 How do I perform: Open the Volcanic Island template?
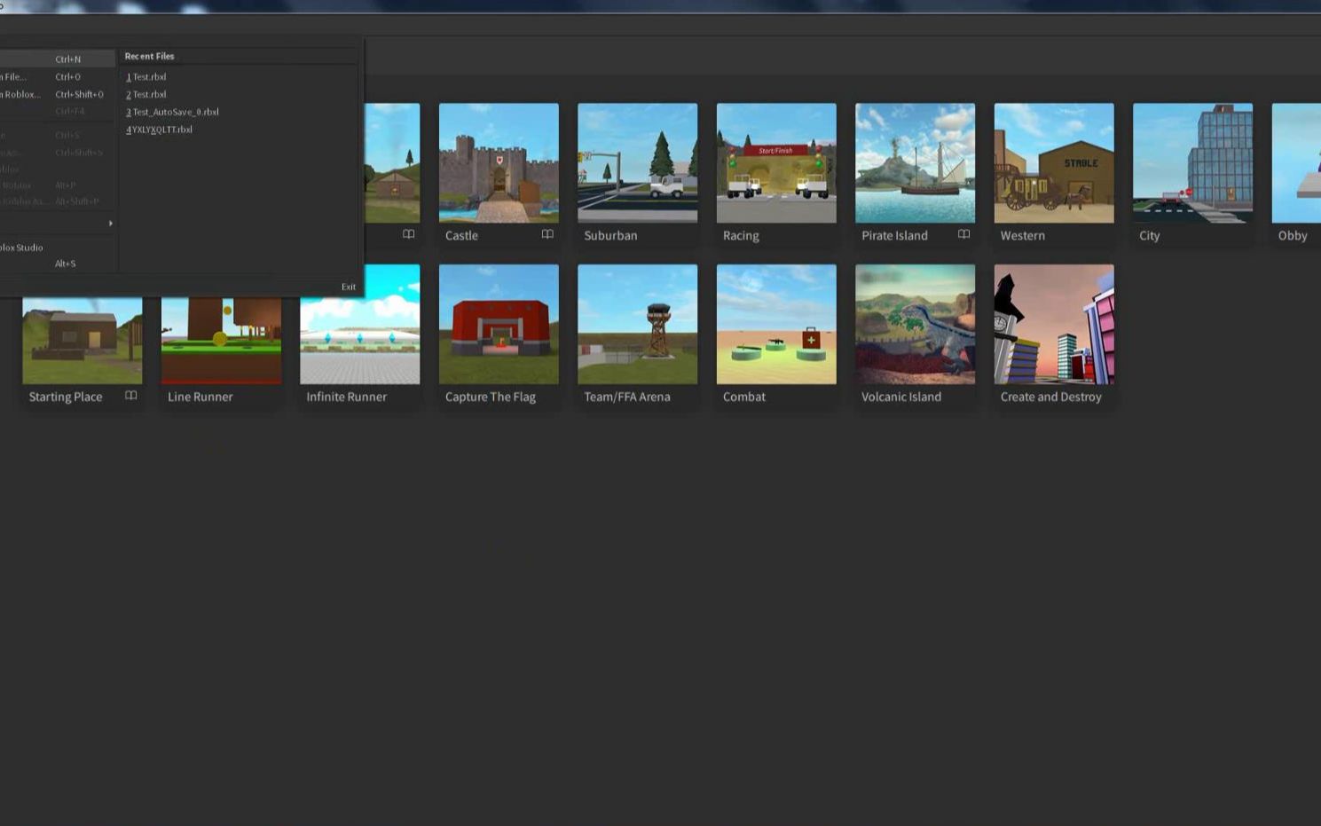915,325
